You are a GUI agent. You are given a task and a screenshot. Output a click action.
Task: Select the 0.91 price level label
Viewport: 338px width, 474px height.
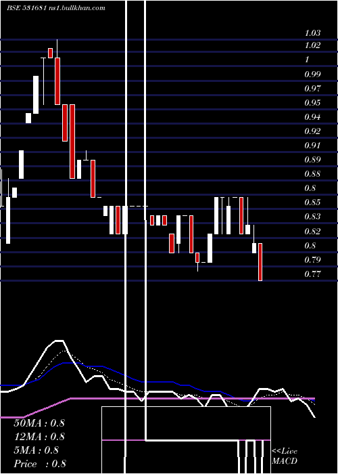[x=312, y=146]
